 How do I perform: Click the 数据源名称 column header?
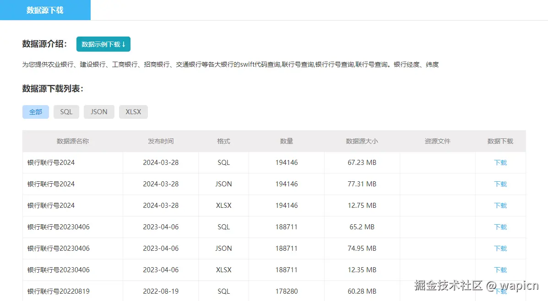(72, 141)
